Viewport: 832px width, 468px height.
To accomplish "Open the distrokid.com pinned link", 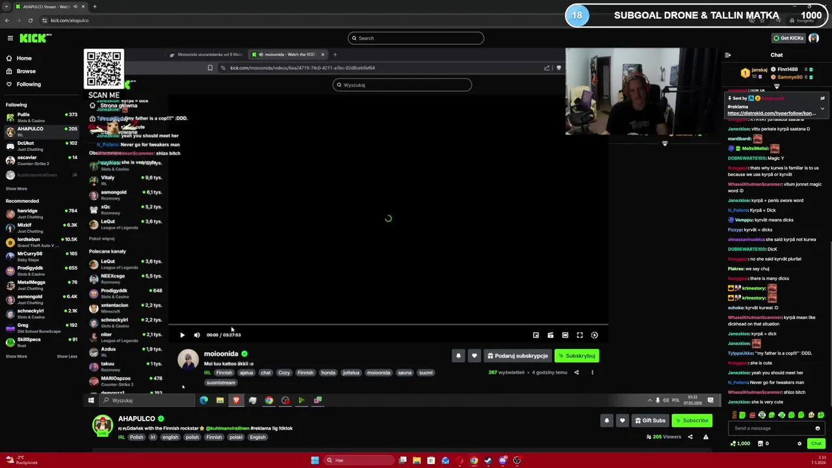I will click(x=772, y=113).
